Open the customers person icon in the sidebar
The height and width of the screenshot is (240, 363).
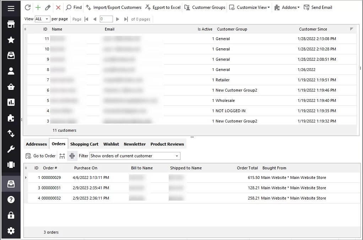tap(11, 71)
